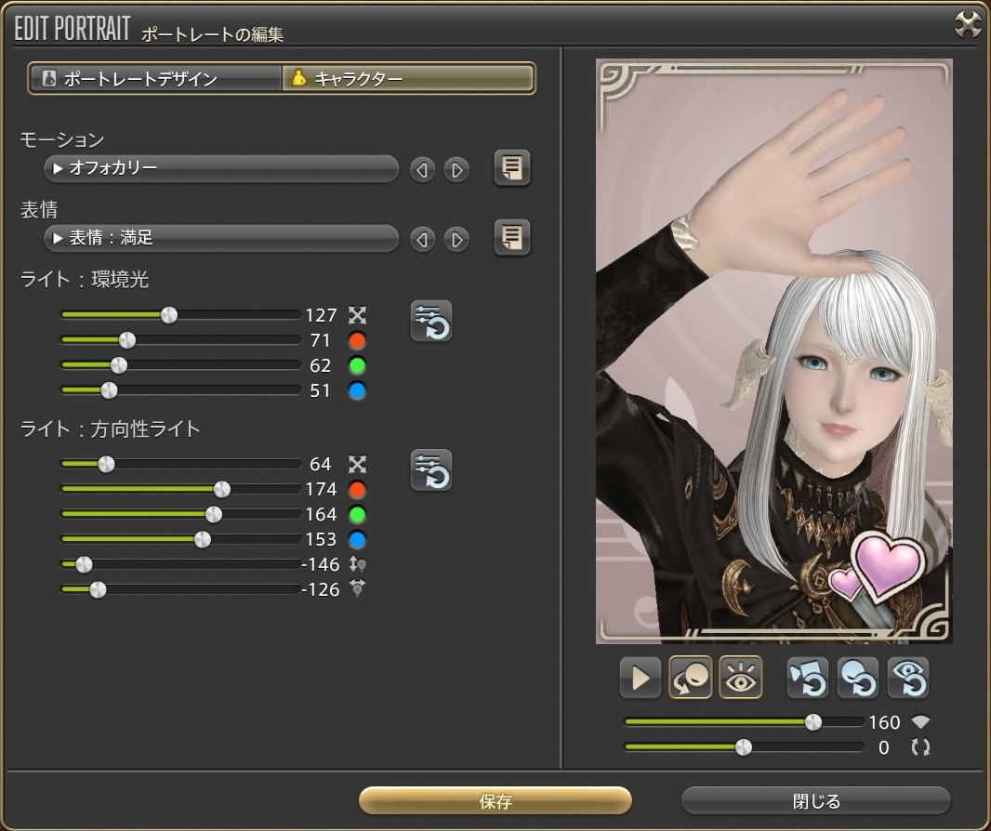Reset the camera position

coord(807,678)
